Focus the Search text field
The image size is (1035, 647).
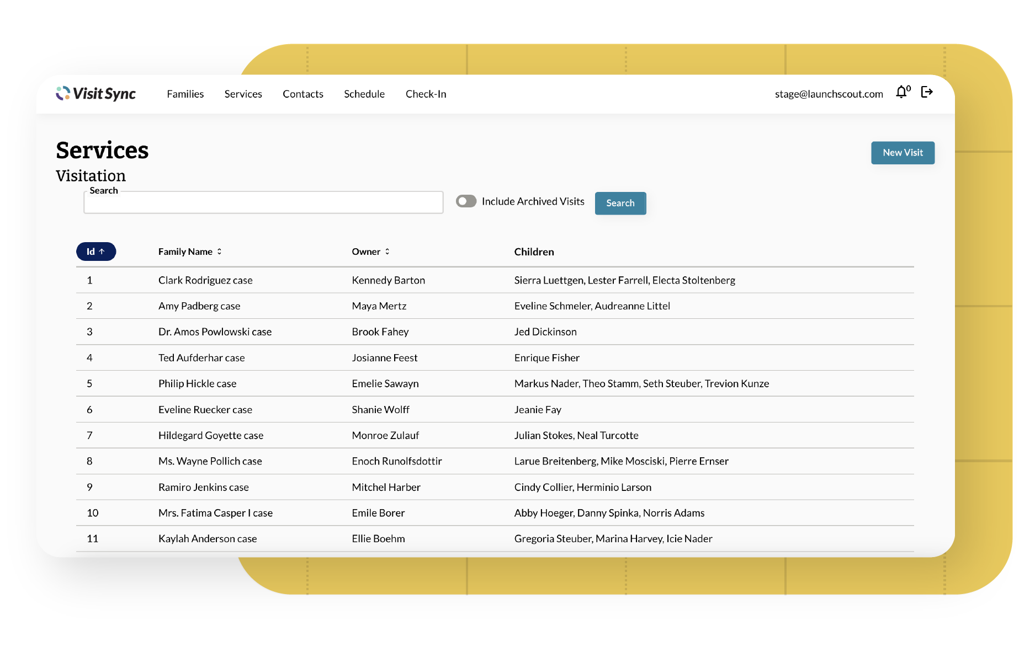[x=263, y=203]
